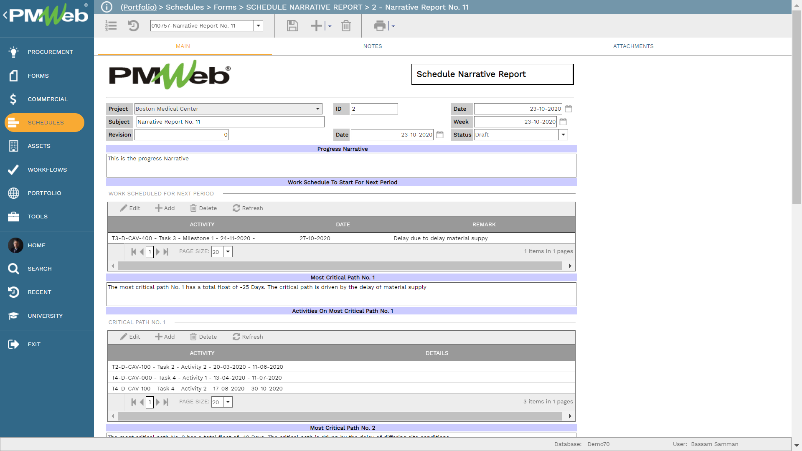Open the Project dropdown for Boston Medical Center
Image resolution: width=802 pixels, height=451 pixels.
click(317, 109)
